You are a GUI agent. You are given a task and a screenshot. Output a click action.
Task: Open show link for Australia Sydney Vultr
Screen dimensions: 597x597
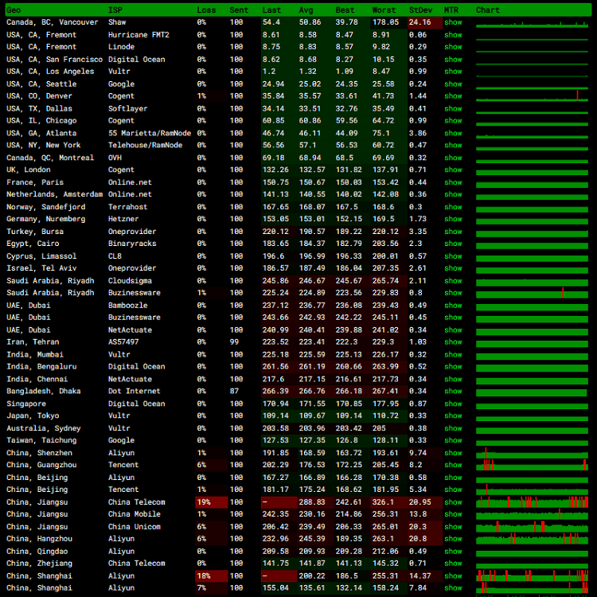(452, 428)
